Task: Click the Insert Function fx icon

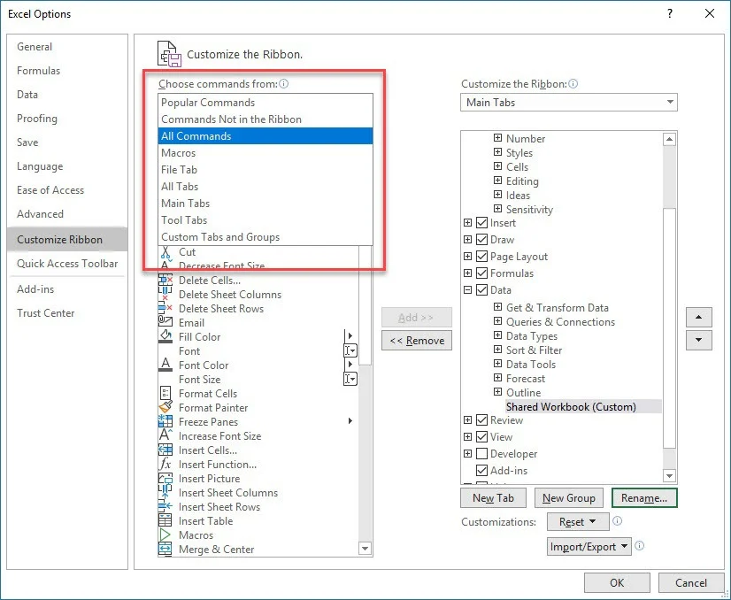Action: (165, 465)
